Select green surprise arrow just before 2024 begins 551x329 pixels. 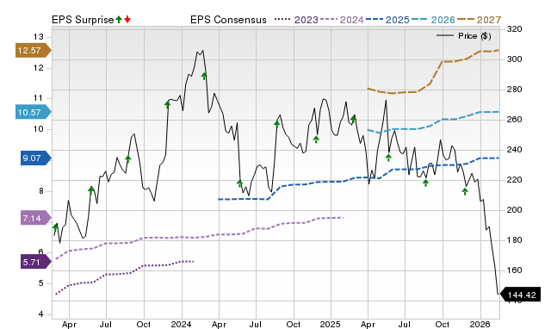pos(167,104)
